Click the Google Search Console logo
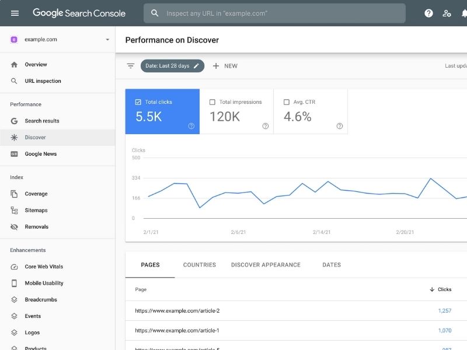The image size is (467, 350). click(79, 13)
